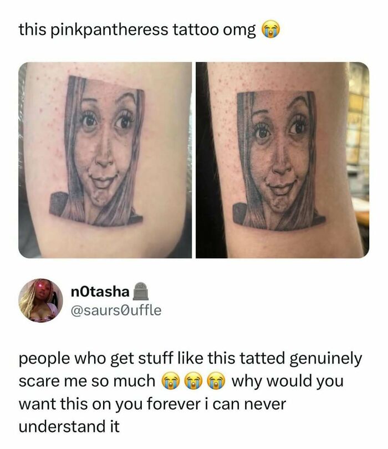388x449 pixels.
Task: Click the word 'pinkpantheress' in the caption
Action: point(109,30)
